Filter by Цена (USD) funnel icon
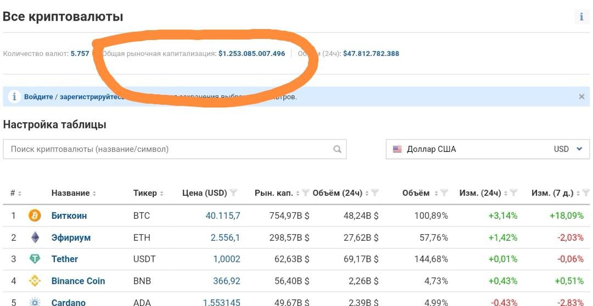Screen dimensions: 593x306 pyautogui.click(x=234, y=193)
